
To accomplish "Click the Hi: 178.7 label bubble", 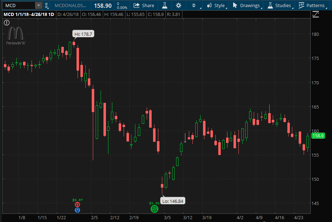I will 83,34.
